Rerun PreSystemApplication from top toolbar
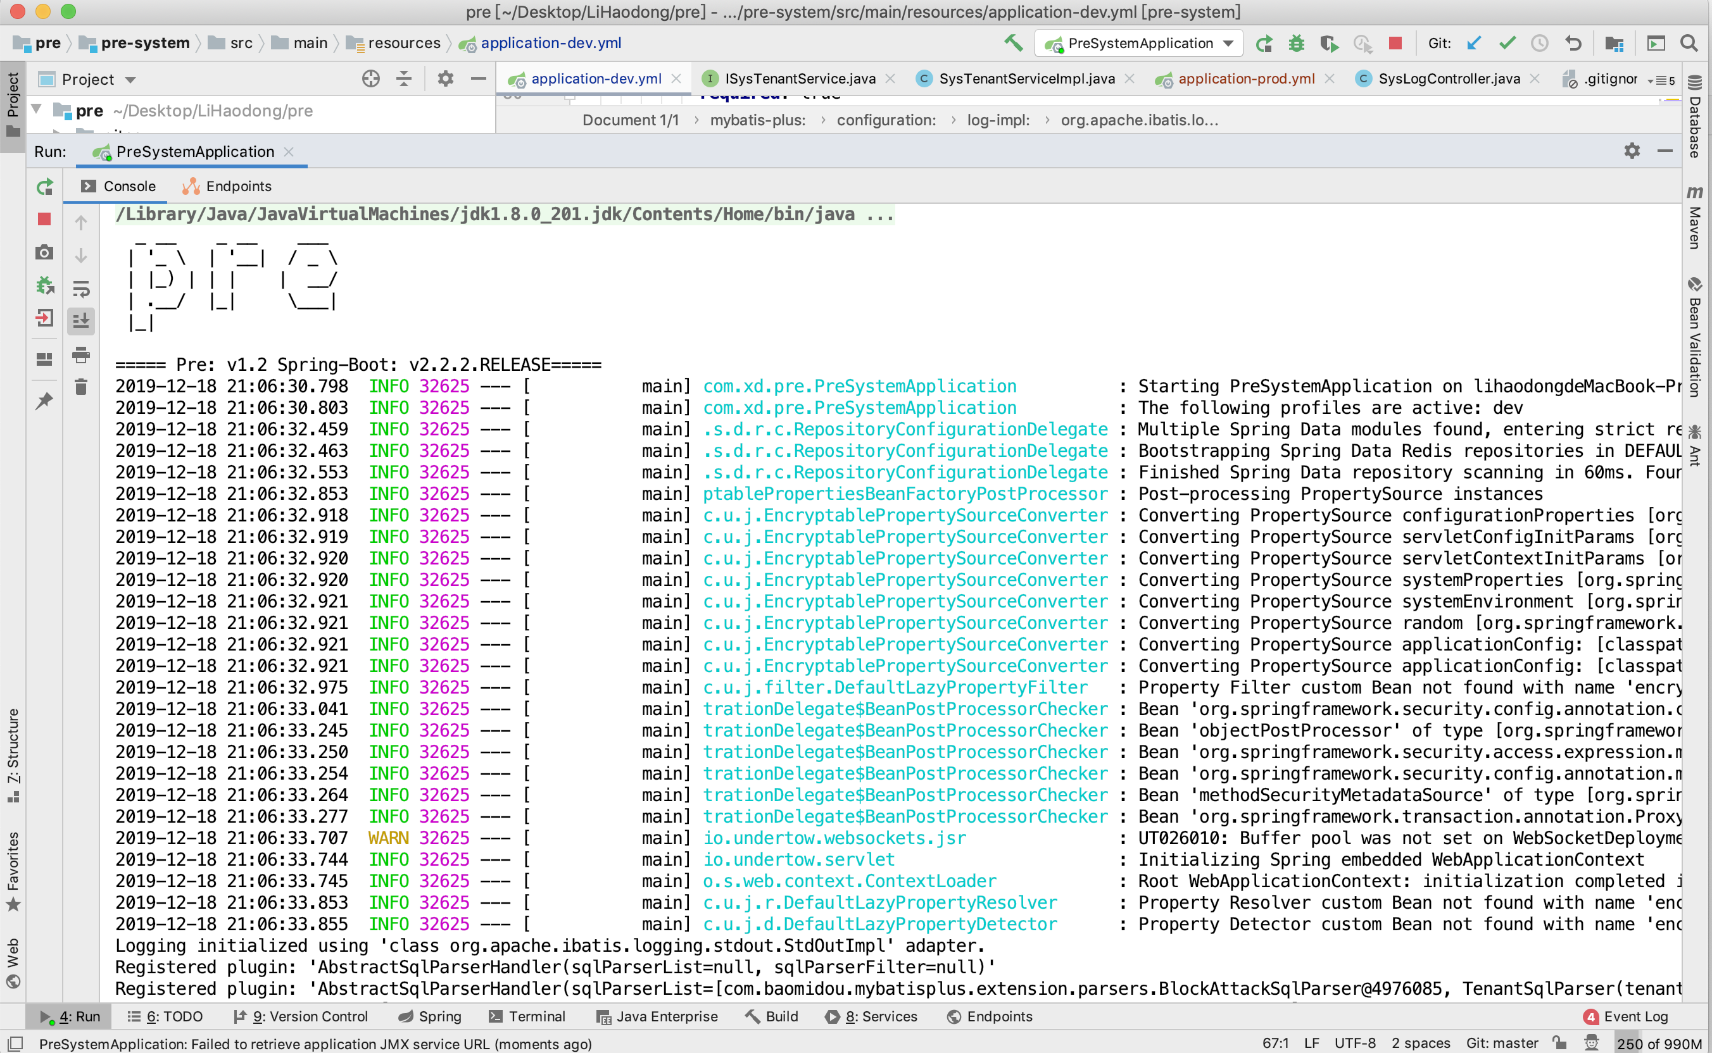 pyautogui.click(x=1263, y=43)
